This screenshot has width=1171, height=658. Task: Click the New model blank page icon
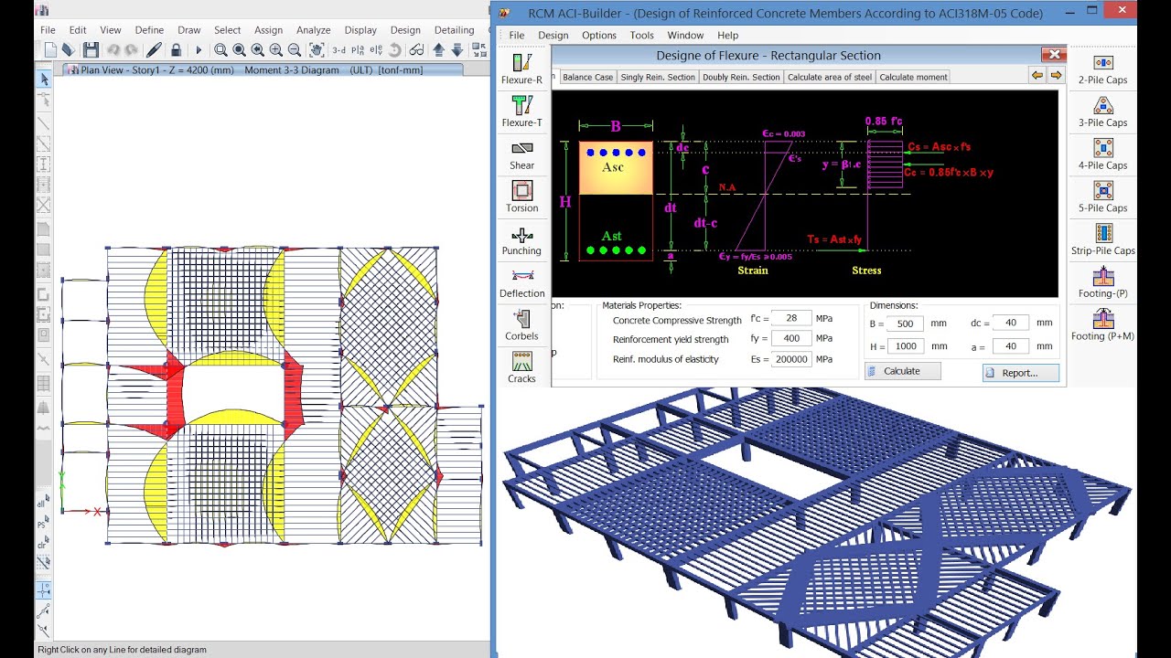[x=50, y=50]
